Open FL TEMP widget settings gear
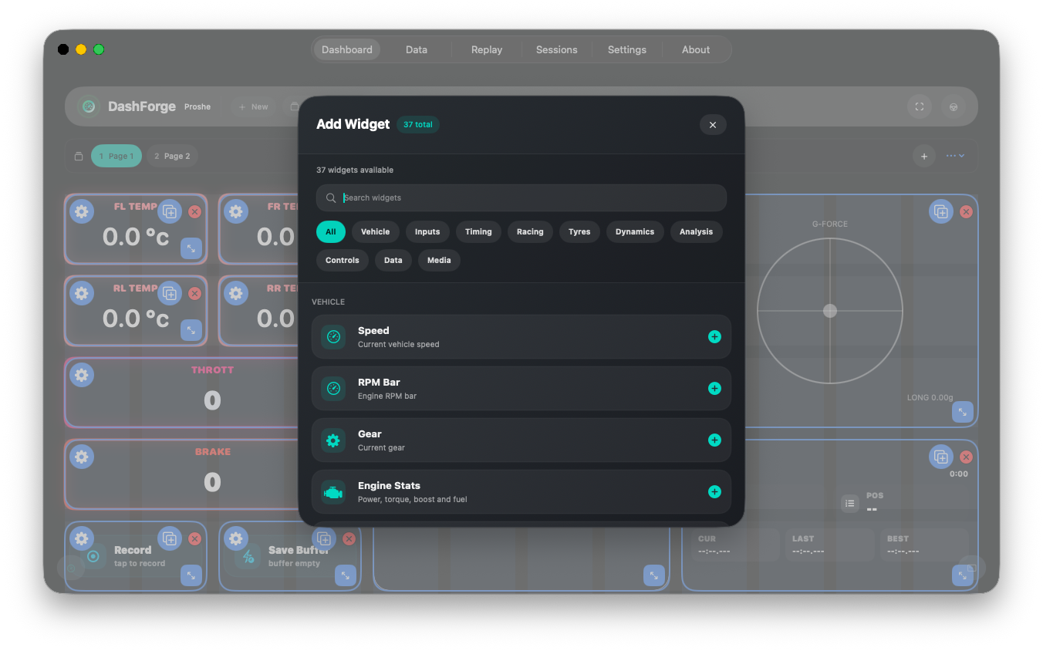Viewport: 1043px width, 651px height. tap(82, 211)
